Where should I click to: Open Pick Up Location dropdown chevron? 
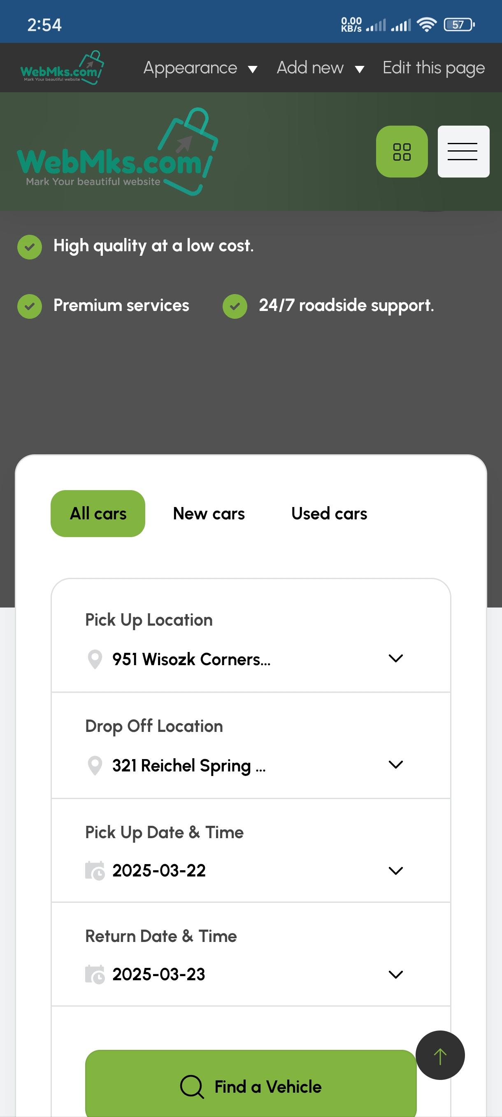(x=395, y=658)
